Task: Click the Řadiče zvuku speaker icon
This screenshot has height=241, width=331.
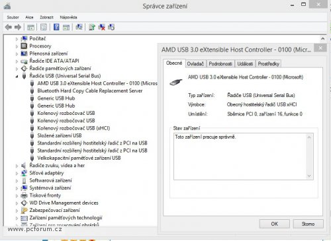Action: (24, 166)
